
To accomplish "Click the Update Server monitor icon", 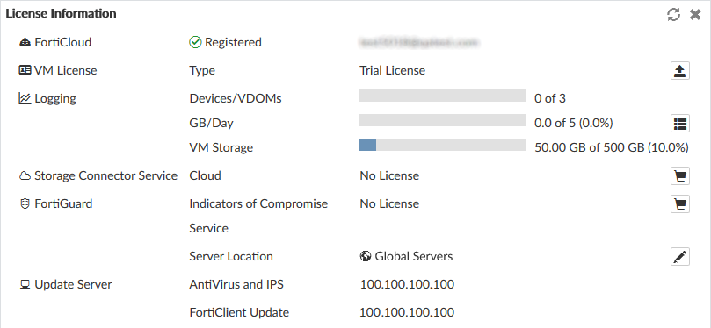I will 25,284.
